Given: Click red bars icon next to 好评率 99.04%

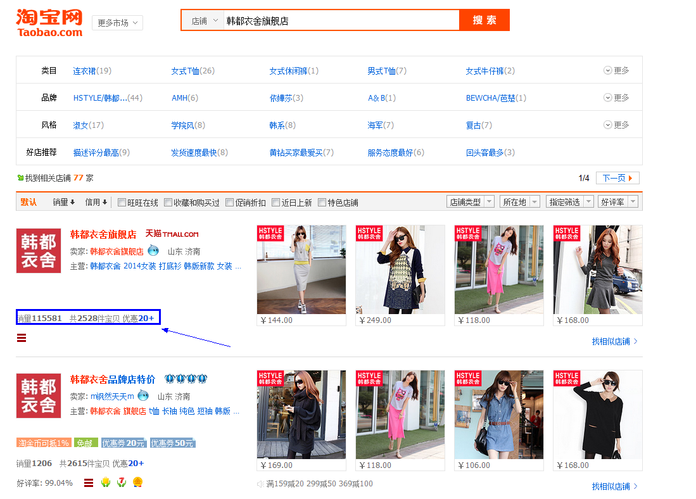Looking at the screenshot, I should point(89,483).
